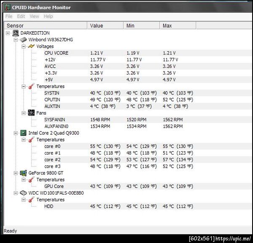
Task: Select the core #3 row
Action: coord(148,166)
